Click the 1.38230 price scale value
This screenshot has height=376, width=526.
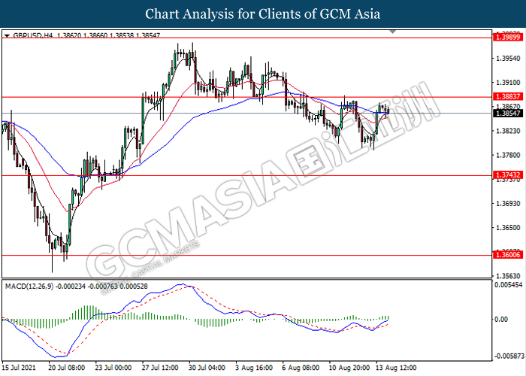[508, 131]
